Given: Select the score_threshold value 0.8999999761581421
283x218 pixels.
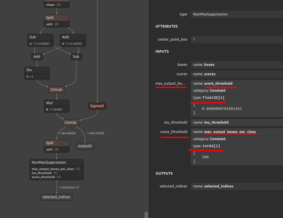Looking at the screenshot, I should point(221,108).
